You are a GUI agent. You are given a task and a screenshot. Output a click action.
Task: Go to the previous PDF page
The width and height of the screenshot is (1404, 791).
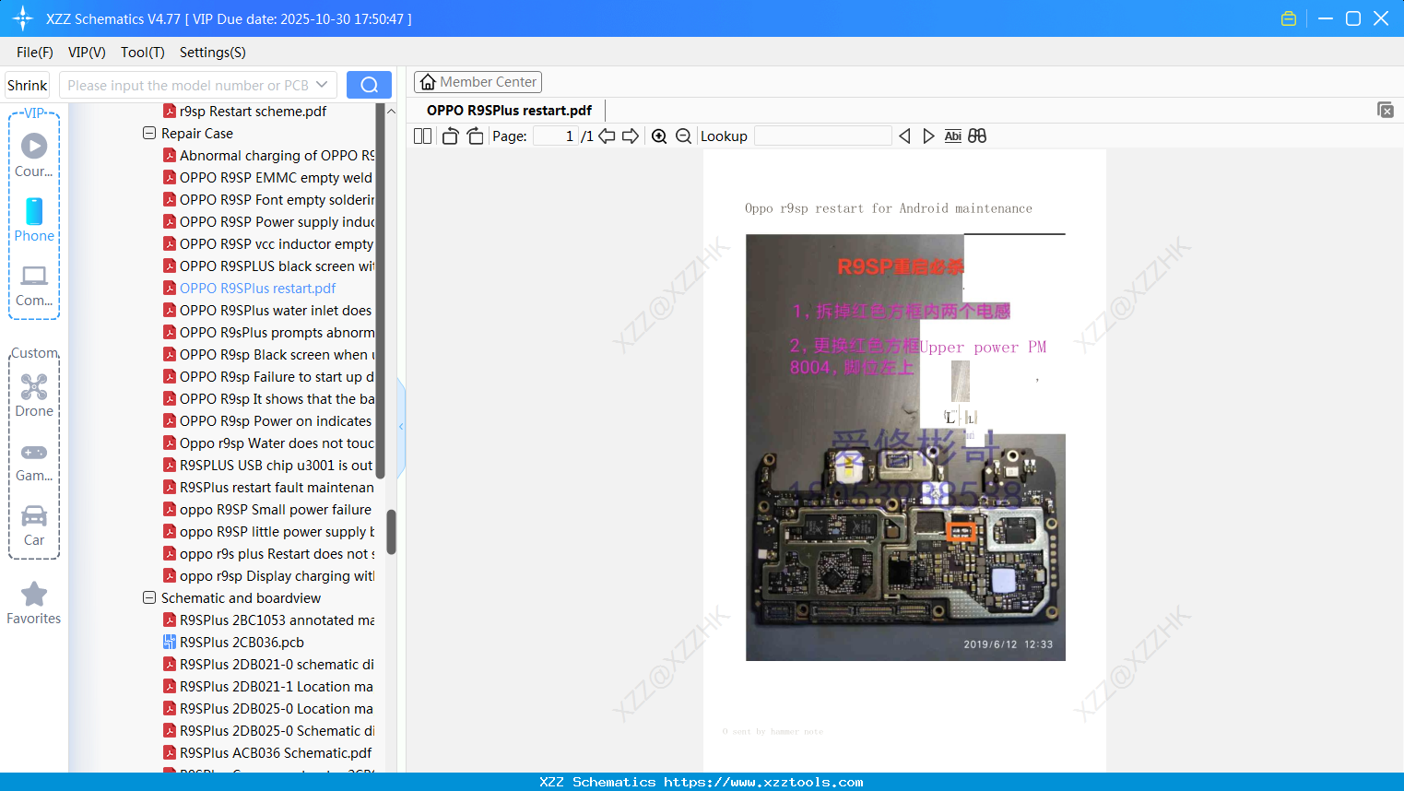tap(607, 136)
